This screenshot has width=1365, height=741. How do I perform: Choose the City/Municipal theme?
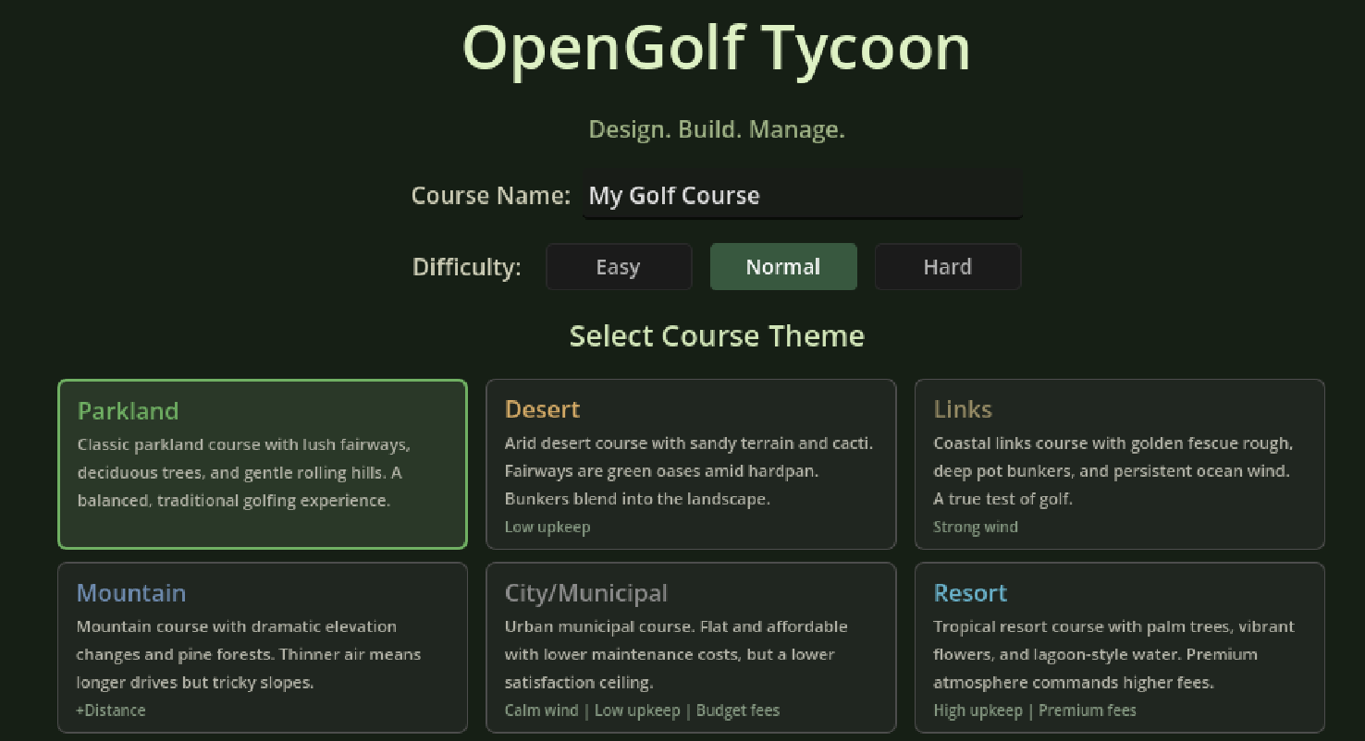691,647
